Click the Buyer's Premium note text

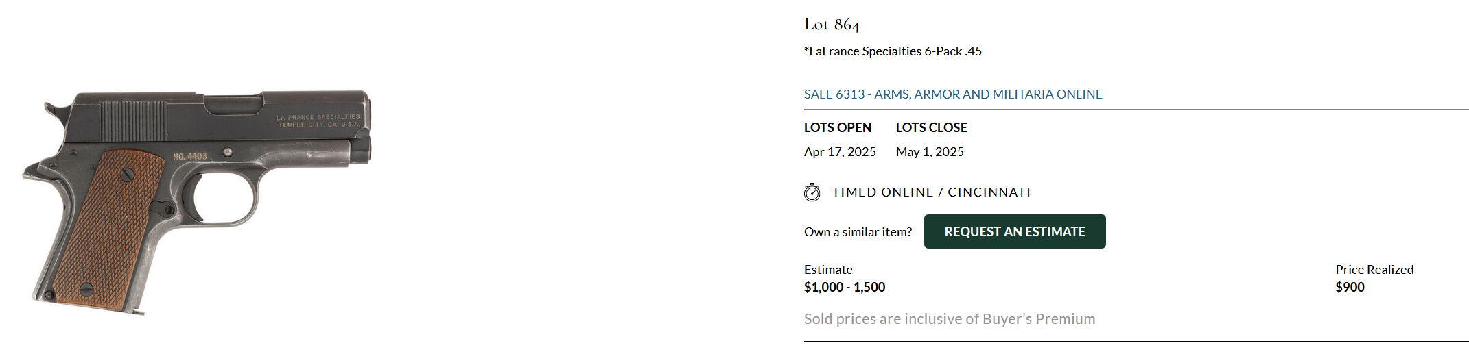coord(949,319)
